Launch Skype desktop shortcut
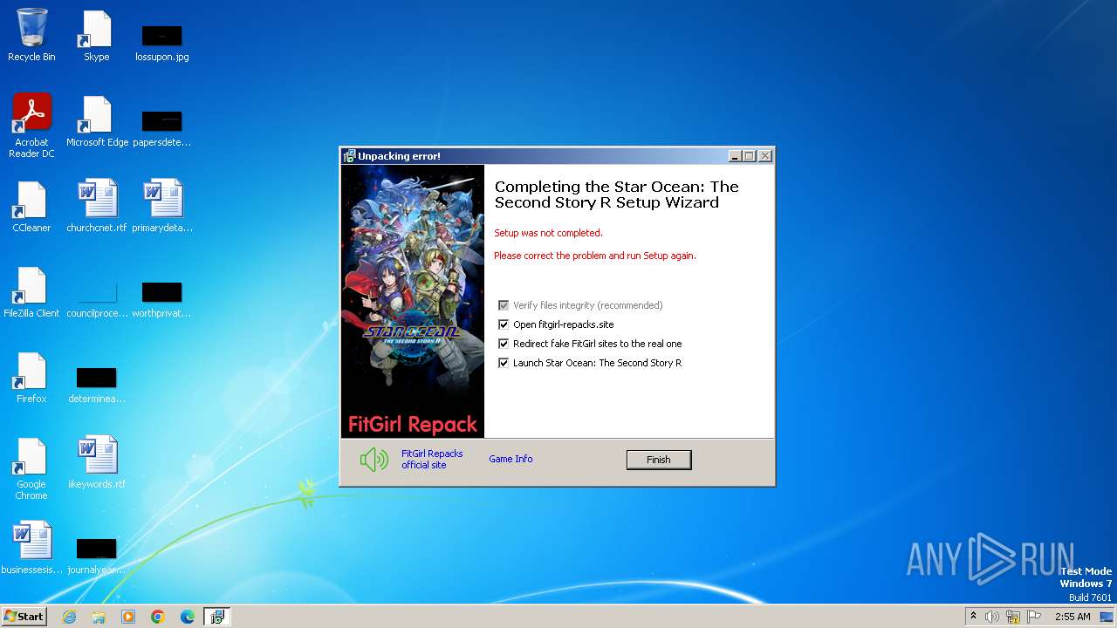1117x628 pixels. pyautogui.click(x=96, y=35)
